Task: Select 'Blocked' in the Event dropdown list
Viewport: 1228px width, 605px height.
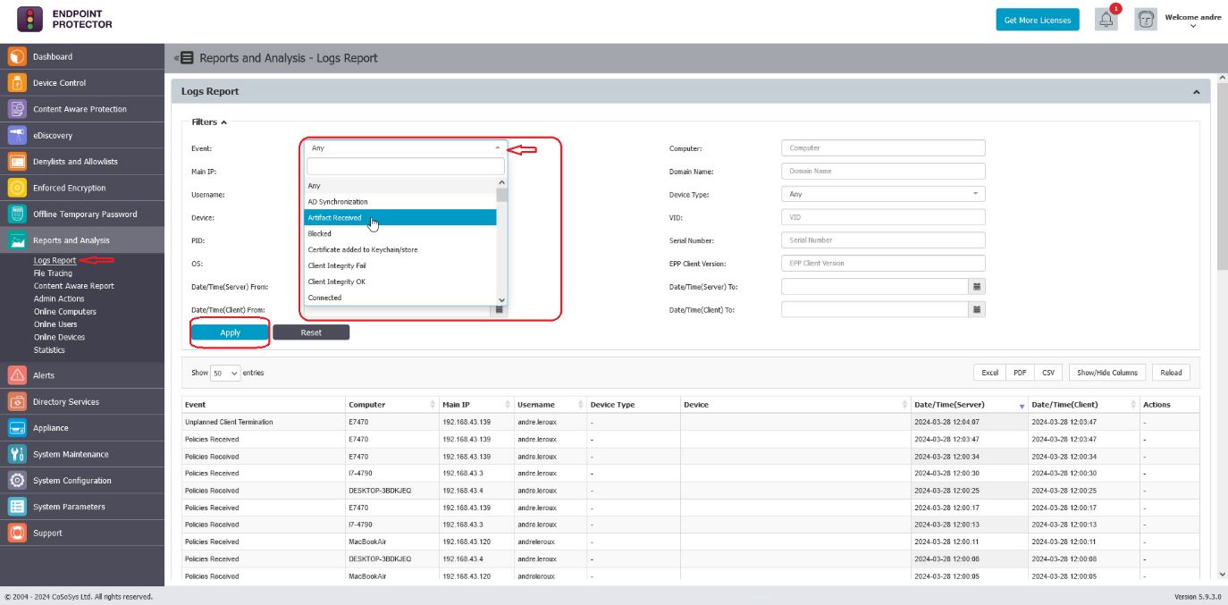Action: 320,234
